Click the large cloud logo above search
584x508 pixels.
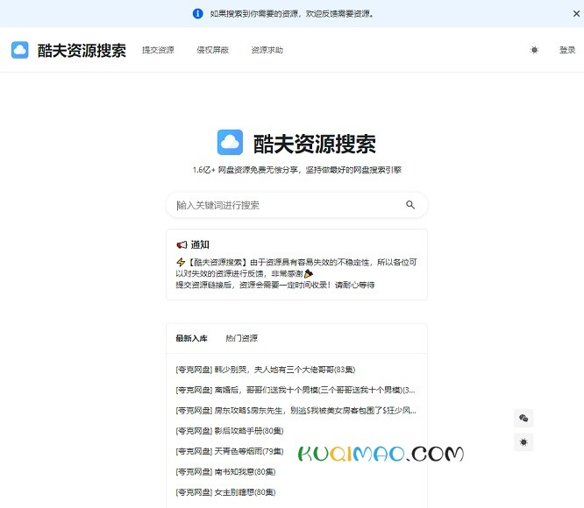[230, 143]
